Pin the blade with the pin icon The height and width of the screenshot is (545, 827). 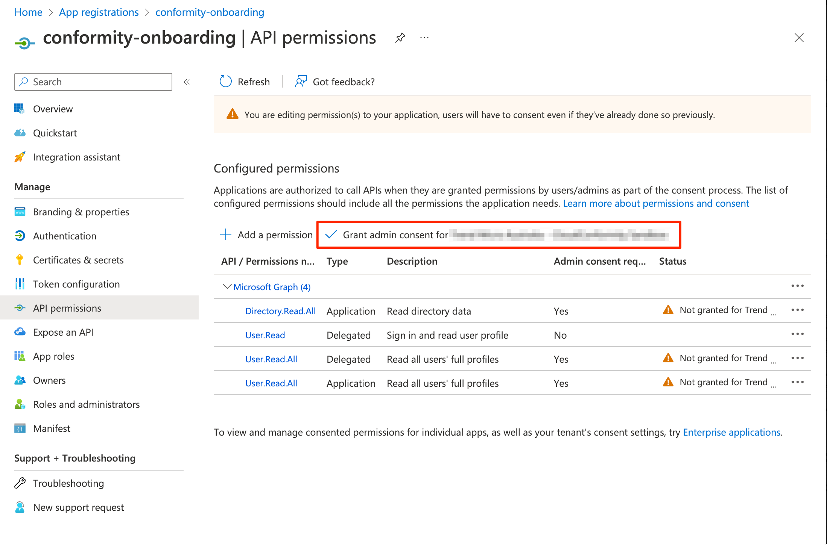point(400,38)
